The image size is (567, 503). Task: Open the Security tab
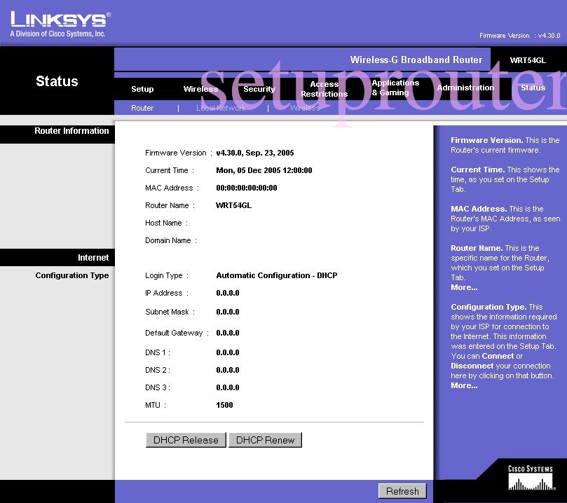(x=259, y=89)
